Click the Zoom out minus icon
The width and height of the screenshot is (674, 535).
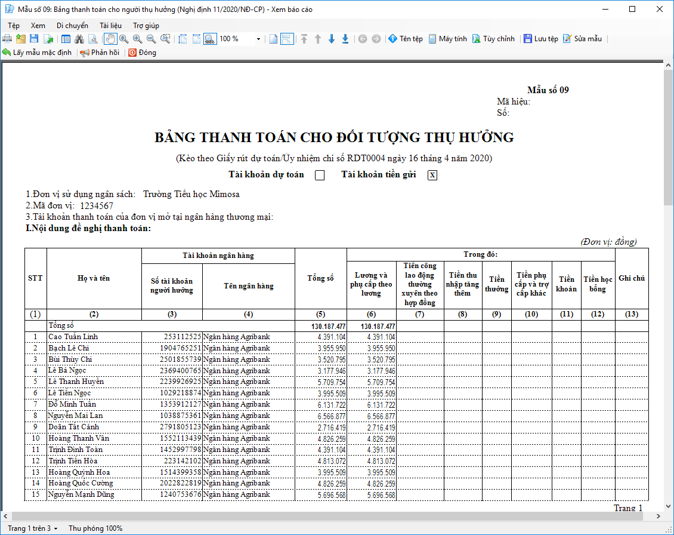coord(152,39)
